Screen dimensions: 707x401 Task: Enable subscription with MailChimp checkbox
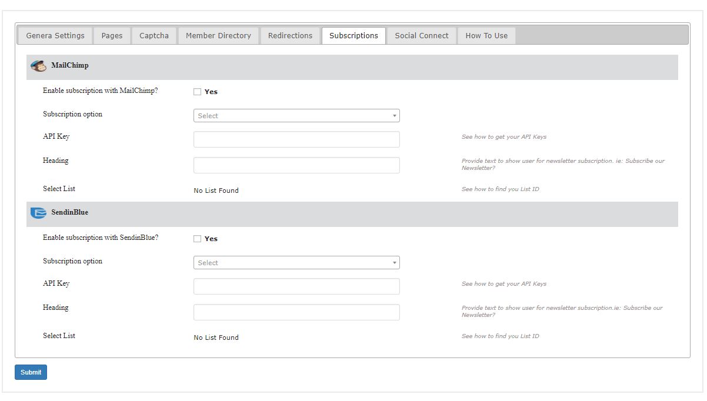click(x=198, y=92)
